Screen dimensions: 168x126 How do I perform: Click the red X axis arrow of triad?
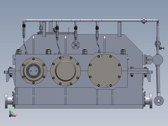(13, 116)
